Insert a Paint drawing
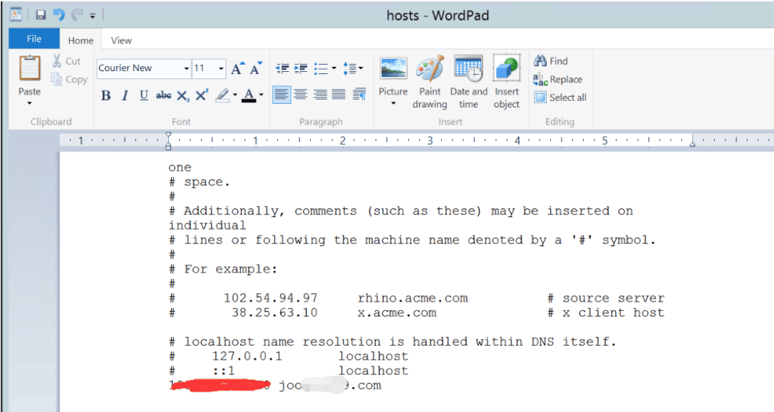This screenshot has height=412, width=774. click(430, 82)
